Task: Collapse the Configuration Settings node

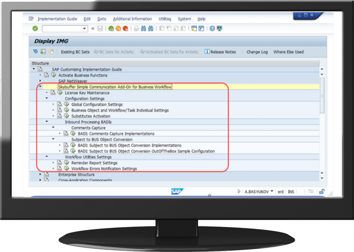Action: point(47,98)
